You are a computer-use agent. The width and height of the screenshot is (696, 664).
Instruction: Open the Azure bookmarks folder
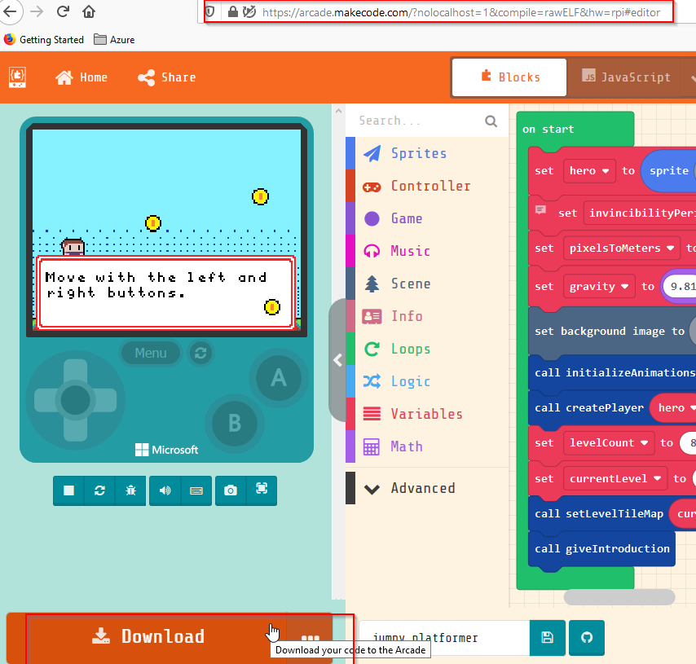(115, 40)
